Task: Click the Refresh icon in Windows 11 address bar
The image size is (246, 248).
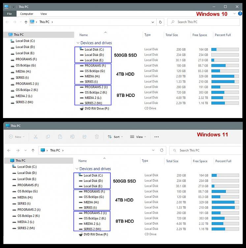Action: coord(162,150)
